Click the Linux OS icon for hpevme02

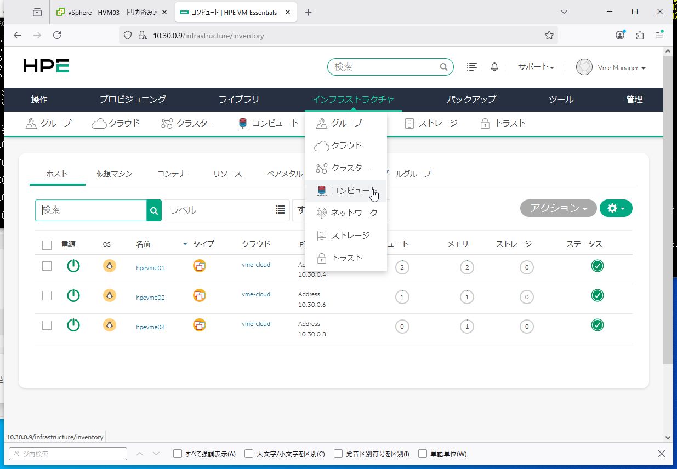(x=110, y=296)
